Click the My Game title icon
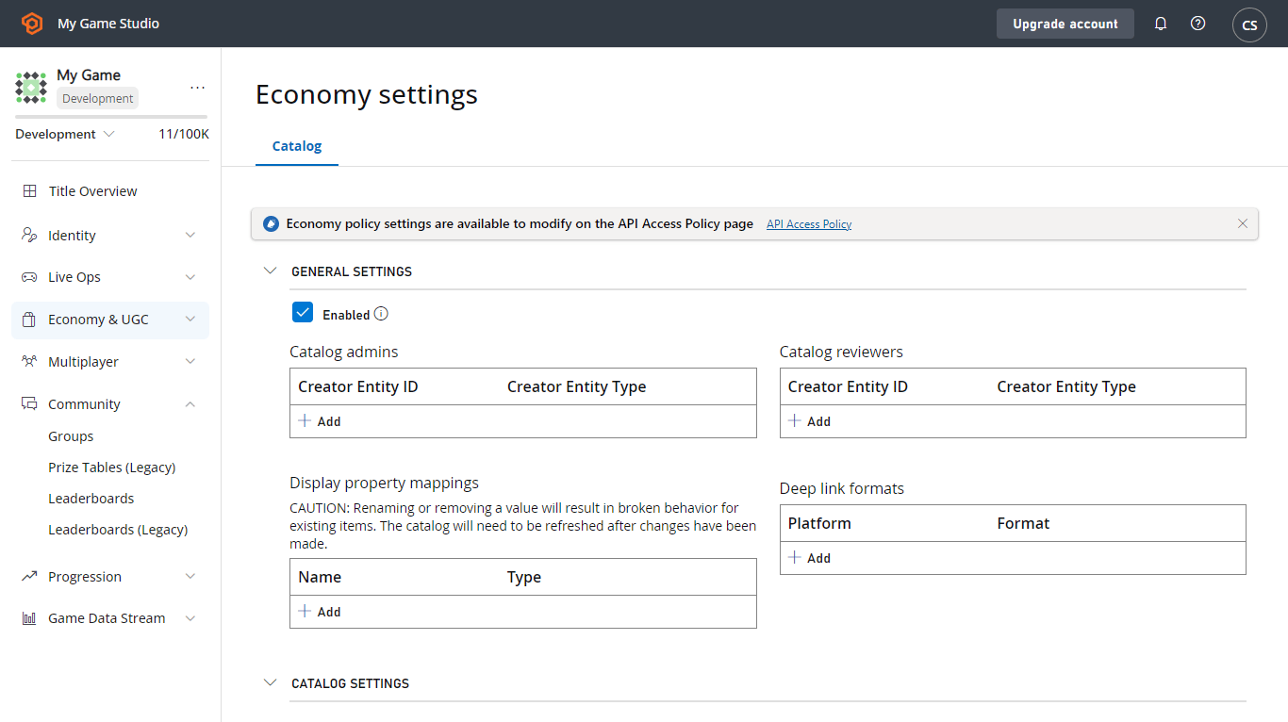This screenshot has height=722, width=1288. click(31, 87)
